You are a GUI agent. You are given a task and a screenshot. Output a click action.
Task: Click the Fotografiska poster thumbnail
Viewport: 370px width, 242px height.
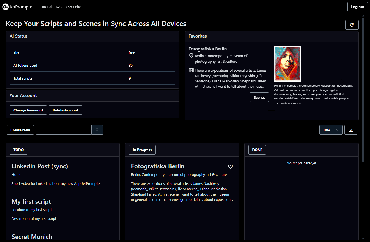point(287,64)
